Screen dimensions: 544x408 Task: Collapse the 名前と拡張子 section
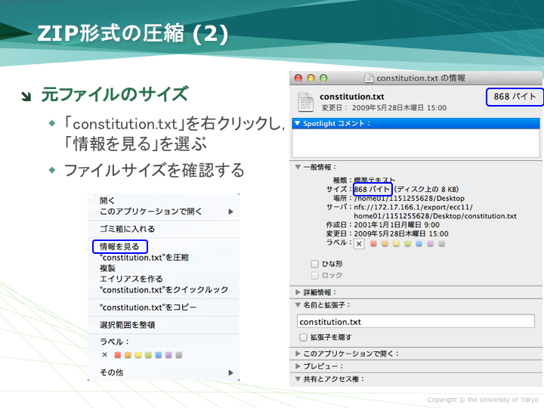[298, 305]
